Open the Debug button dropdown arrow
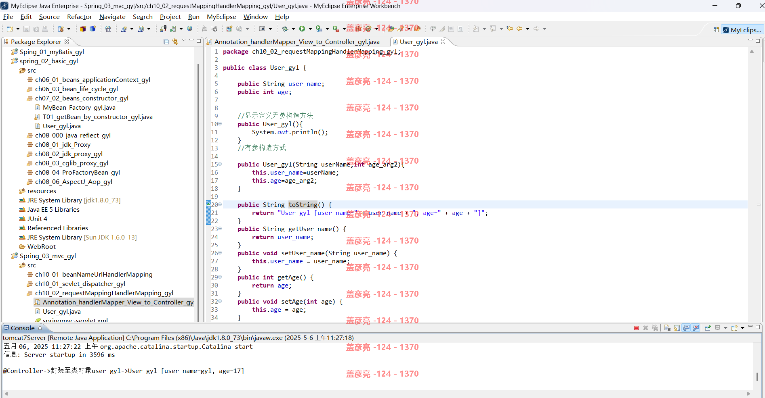Image resolution: width=765 pixels, height=398 pixels. tap(293, 29)
